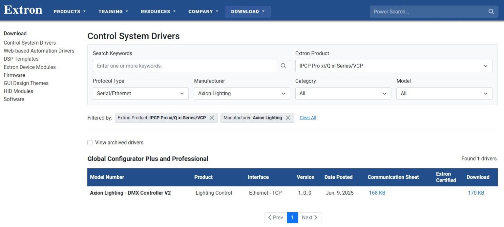Remove the Manufacturer Axion Lighting filter chip
The image size is (504, 227).
tap(288, 118)
